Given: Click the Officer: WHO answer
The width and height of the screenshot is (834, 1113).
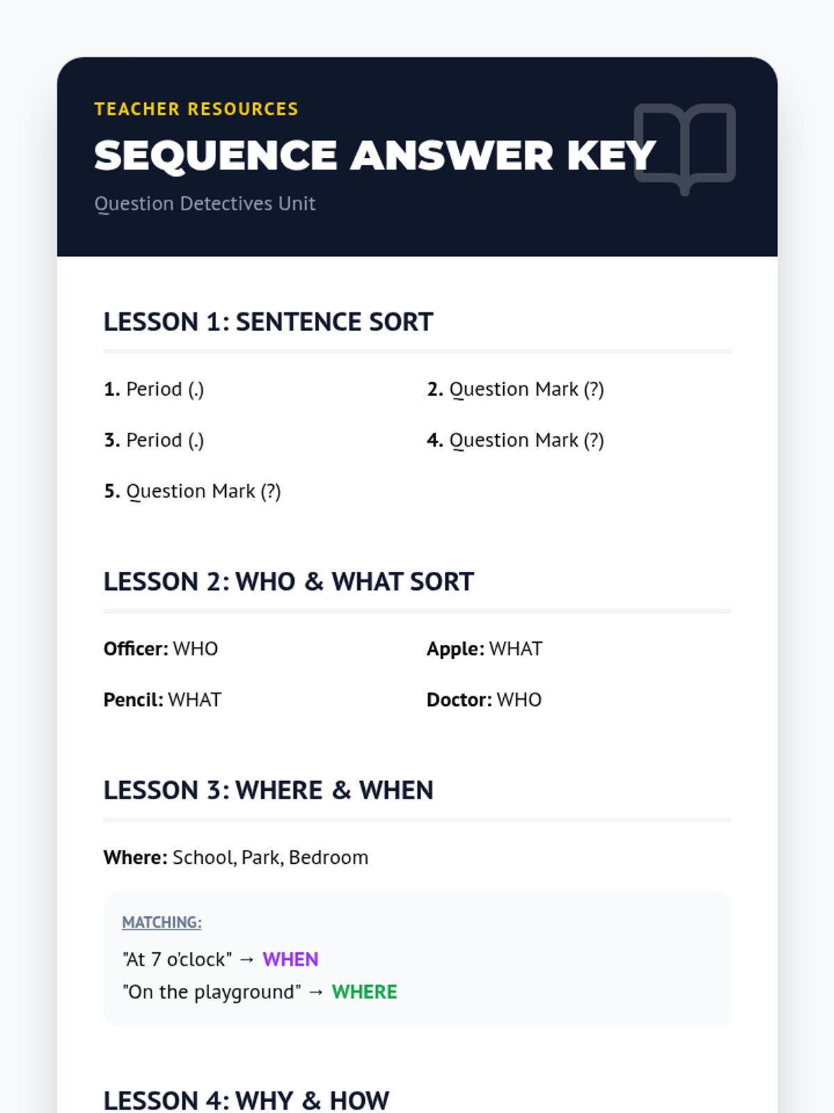Looking at the screenshot, I should (x=161, y=649).
